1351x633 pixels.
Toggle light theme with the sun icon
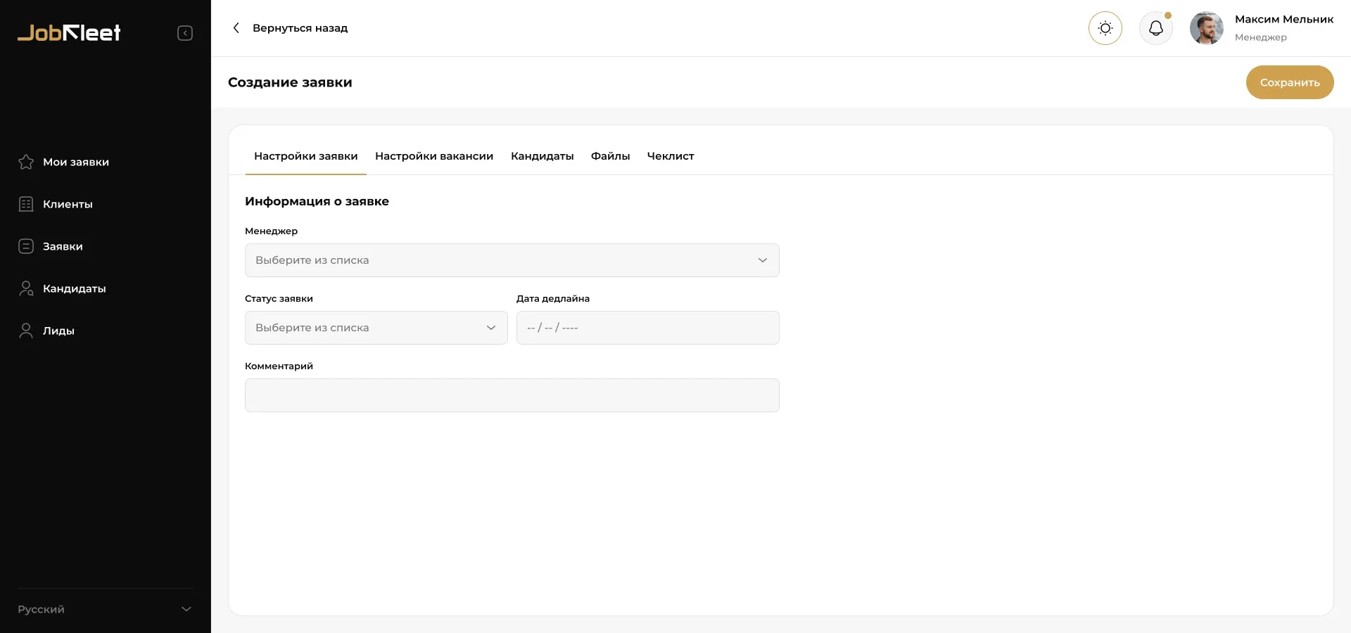point(1105,28)
